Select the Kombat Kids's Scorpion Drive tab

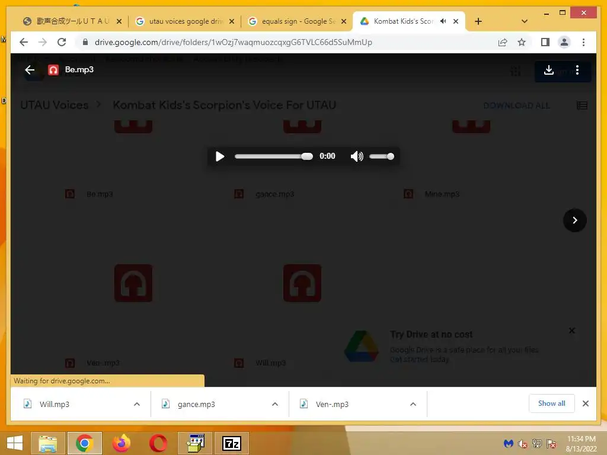coord(402,21)
